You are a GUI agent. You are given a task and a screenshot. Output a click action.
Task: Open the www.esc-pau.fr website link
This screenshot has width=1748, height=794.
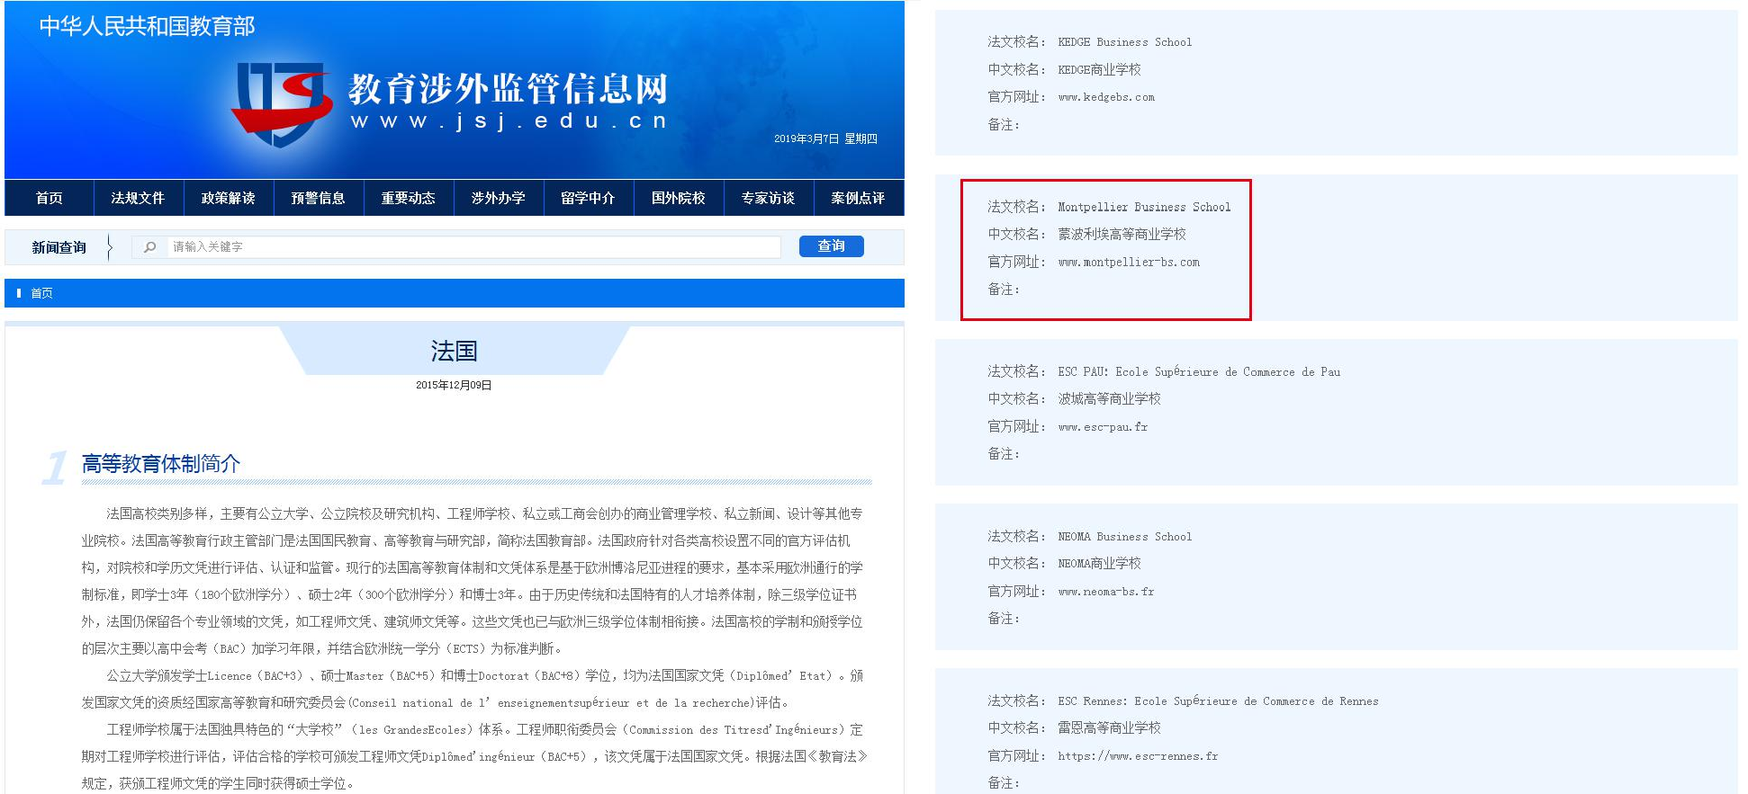tap(1103, 427)
